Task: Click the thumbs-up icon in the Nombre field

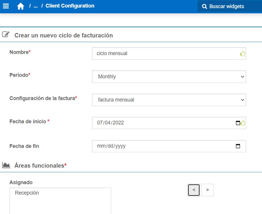Action: 243,54
